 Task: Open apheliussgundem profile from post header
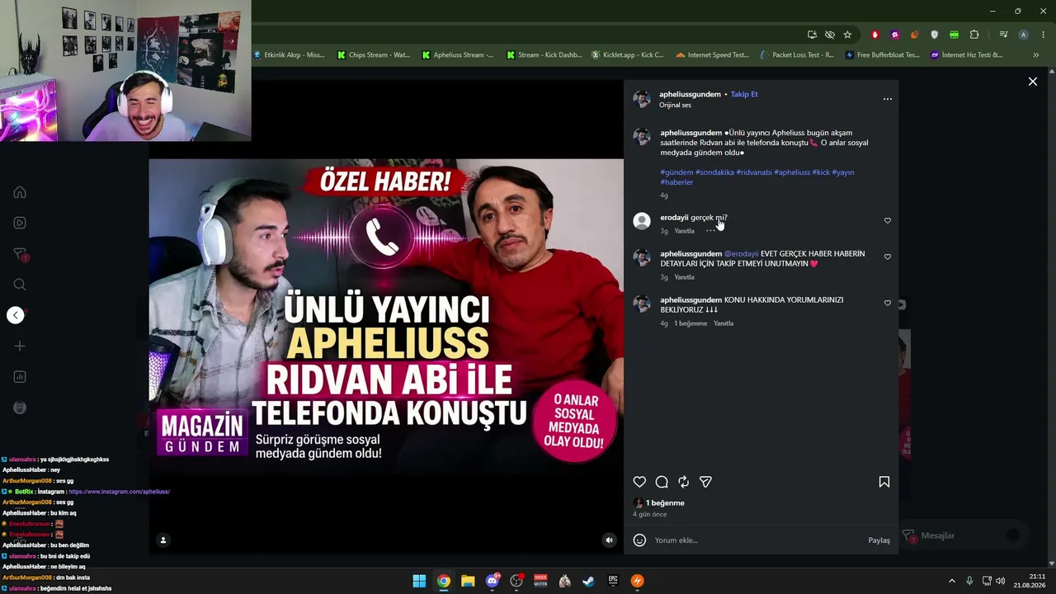(691, 94)
